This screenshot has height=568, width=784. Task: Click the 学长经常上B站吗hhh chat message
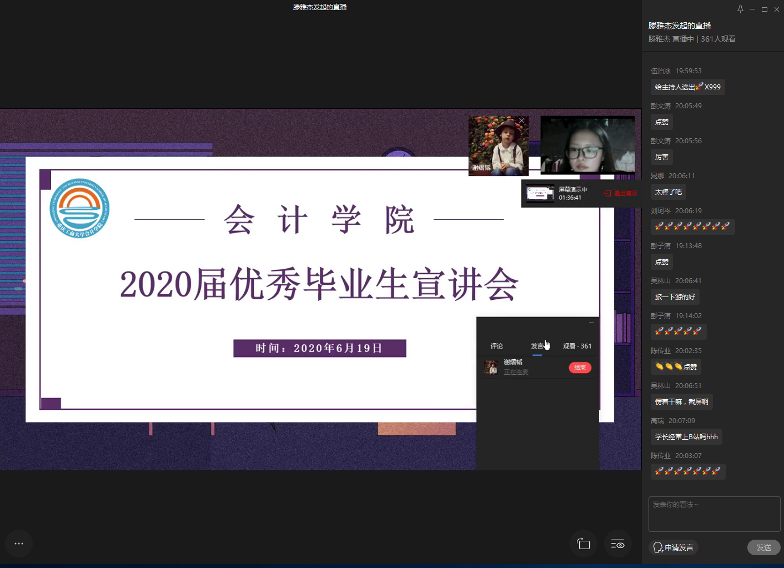686,437
